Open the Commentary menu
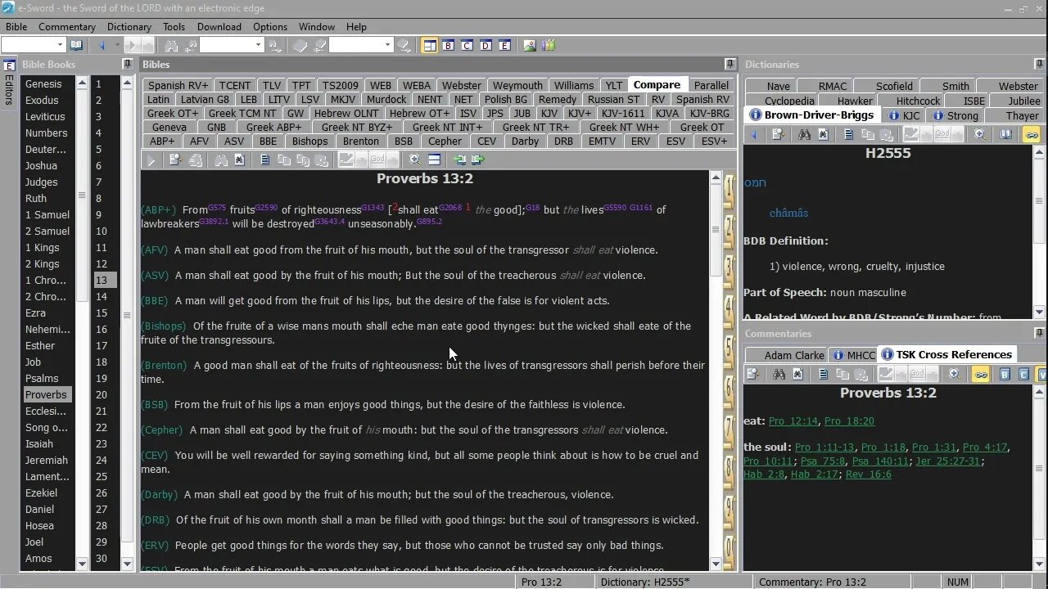 point(67,27)
